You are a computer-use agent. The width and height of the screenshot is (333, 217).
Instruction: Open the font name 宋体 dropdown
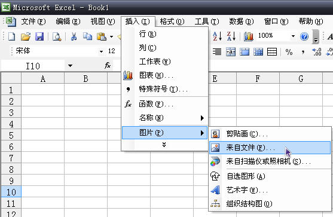point(101,51)
